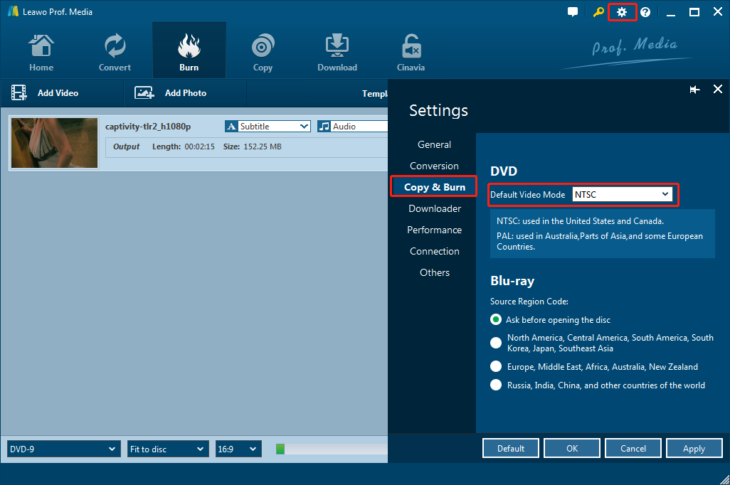
Task: Open the DVD-9 disc type dropdown
Action: pos(63,449)
